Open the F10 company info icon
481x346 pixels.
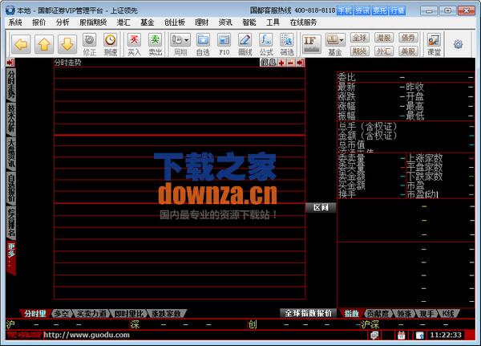point(224,43)
